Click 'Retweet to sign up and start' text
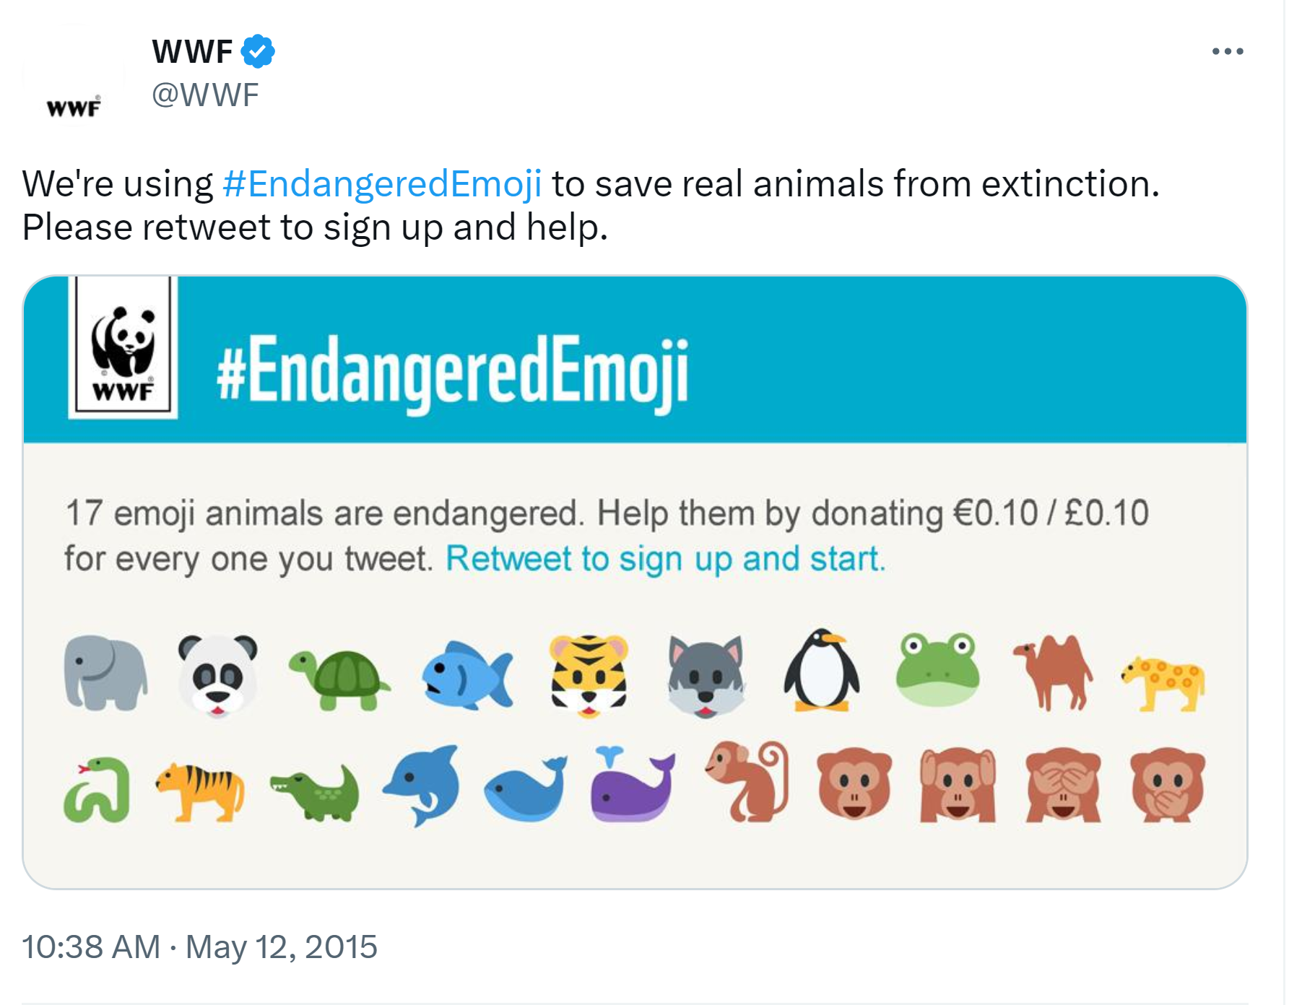Image resolution: width=1289 pixels, height=1005 pixels. coord(665,559)
